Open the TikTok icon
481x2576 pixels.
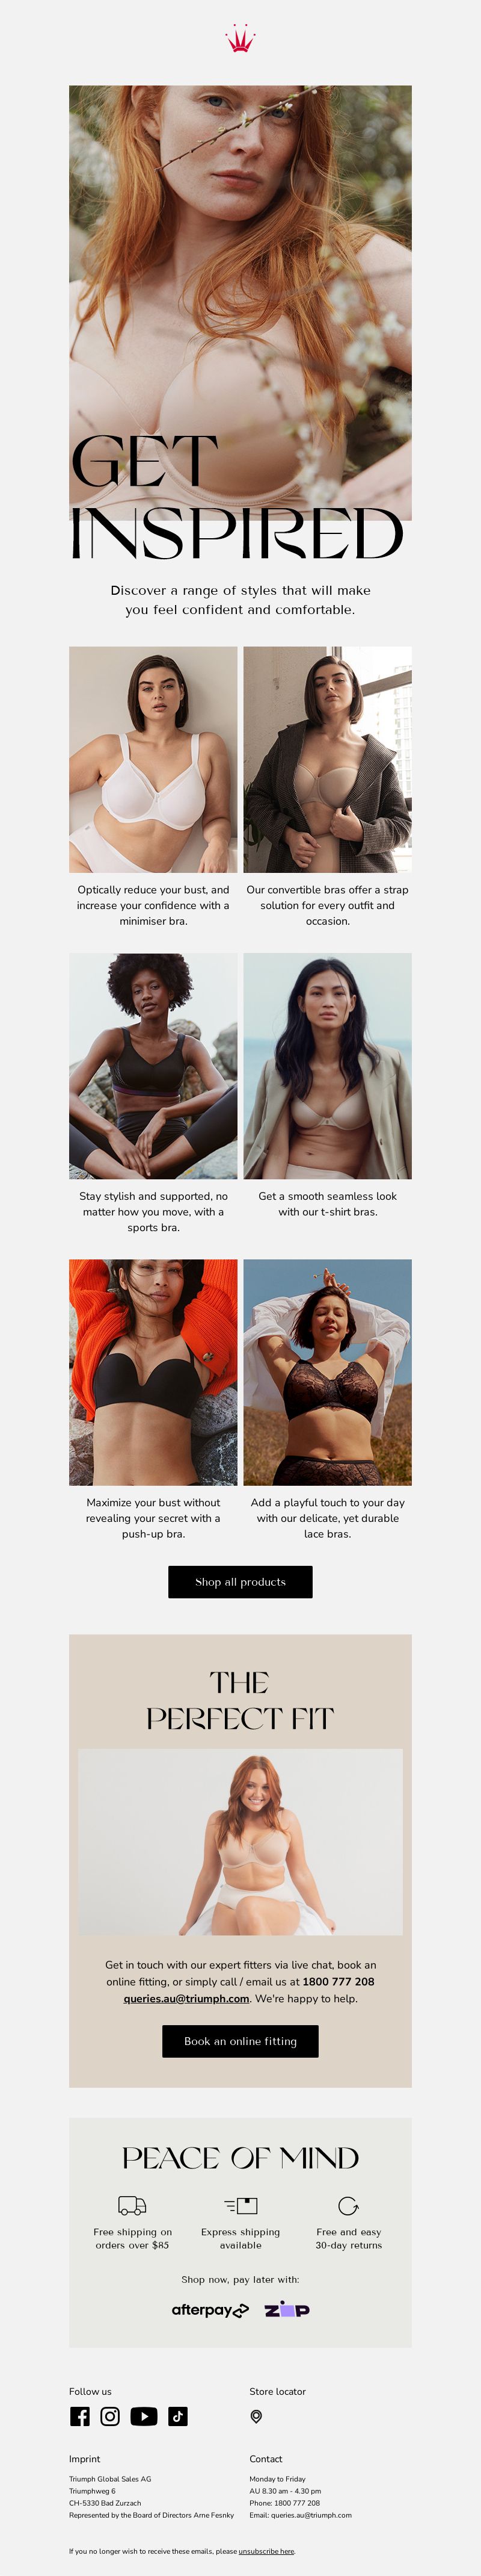177,2416
